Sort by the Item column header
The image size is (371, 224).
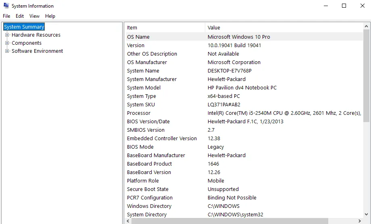(165, 27)
